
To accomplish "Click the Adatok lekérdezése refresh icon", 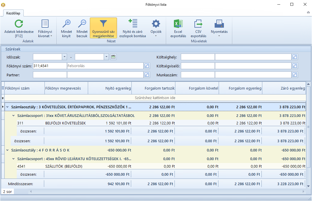I will (19, 24).
